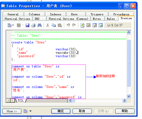Click the grayed show-generation-options icon
Image resolution: width=142 pixels, height=119 pixels.
coord(88,25)
